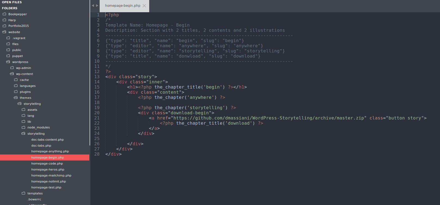The width and height of the screenshot is (440, 205).
Task: Click the lang folder icon
Action: pos(23,115)
